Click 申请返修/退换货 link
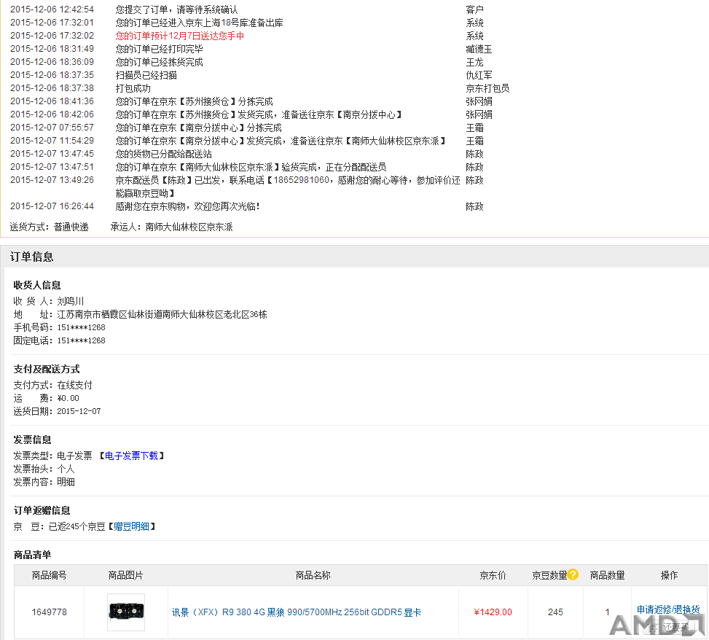This screenshot has width=709, height=640. pyautogui.click(x=668, y=609)
